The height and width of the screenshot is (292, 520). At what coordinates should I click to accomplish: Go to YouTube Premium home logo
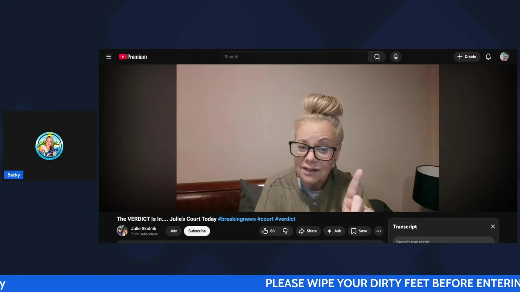click(133, 57)
